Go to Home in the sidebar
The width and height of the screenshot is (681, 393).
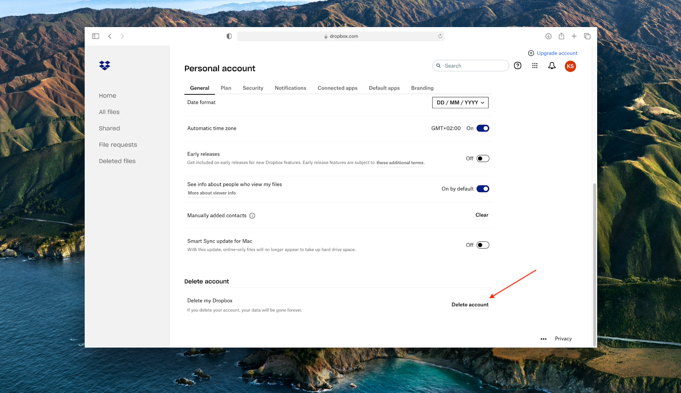(x=107, y=96)
